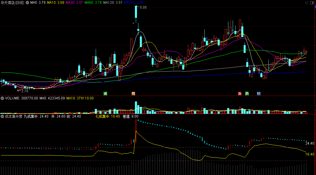Open the 榜 leaderboard event marker
Screen dimensions: 316x175
coord(133,93)
